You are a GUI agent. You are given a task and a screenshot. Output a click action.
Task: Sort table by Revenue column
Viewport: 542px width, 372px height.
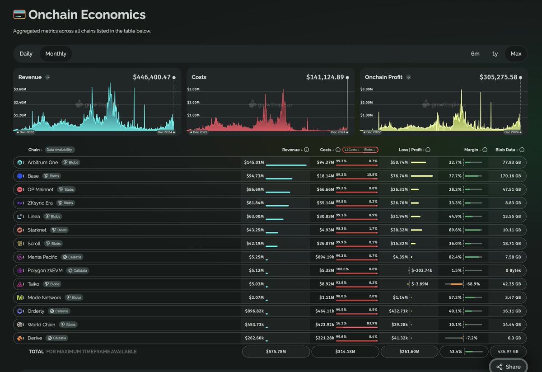point(293,150)
